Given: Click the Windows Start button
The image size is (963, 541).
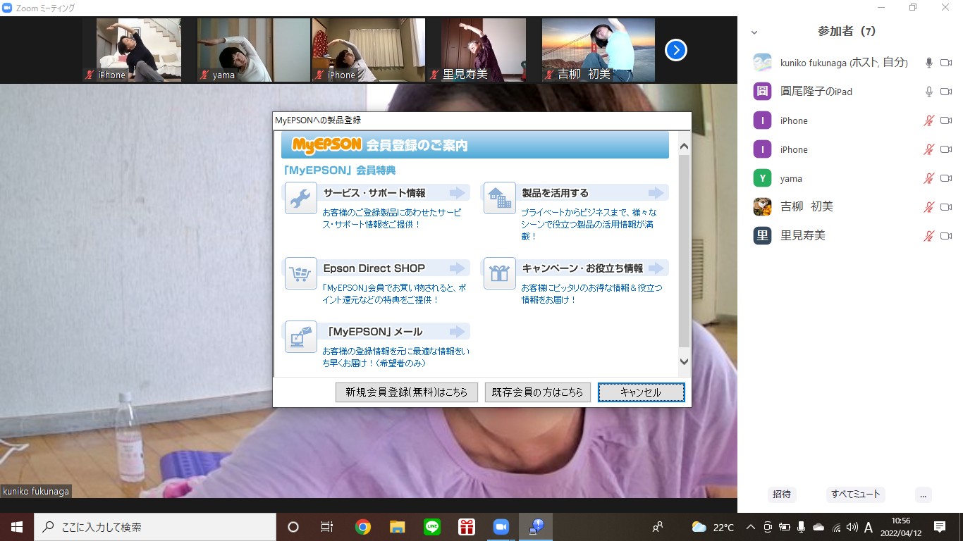Looking at the screenshot, I should (17, 527).
